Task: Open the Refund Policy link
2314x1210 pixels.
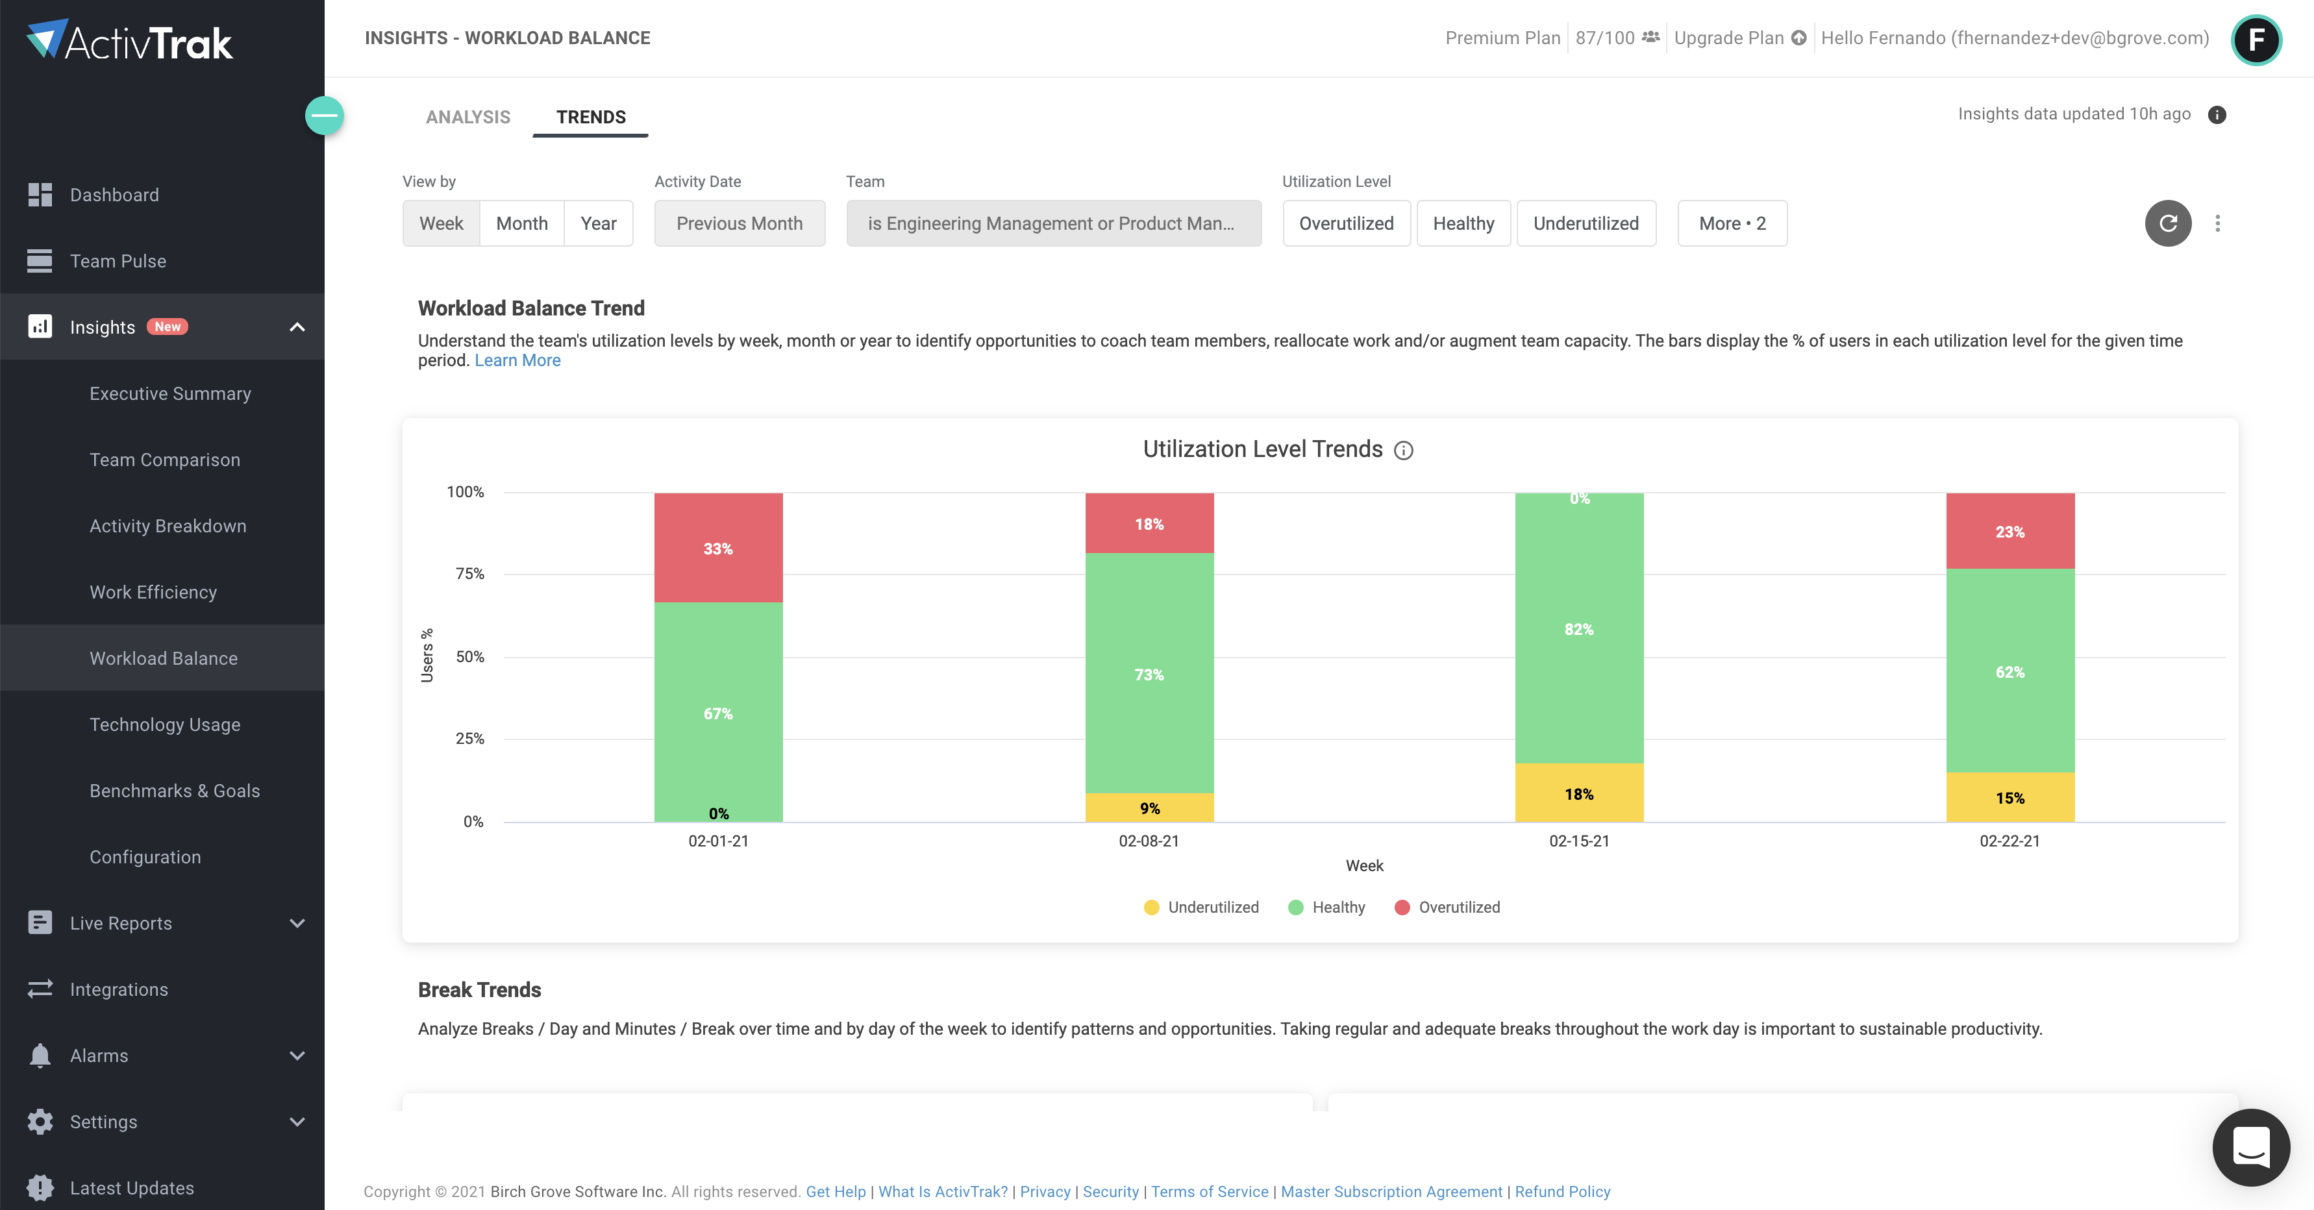Action: click(1562, 1191)
